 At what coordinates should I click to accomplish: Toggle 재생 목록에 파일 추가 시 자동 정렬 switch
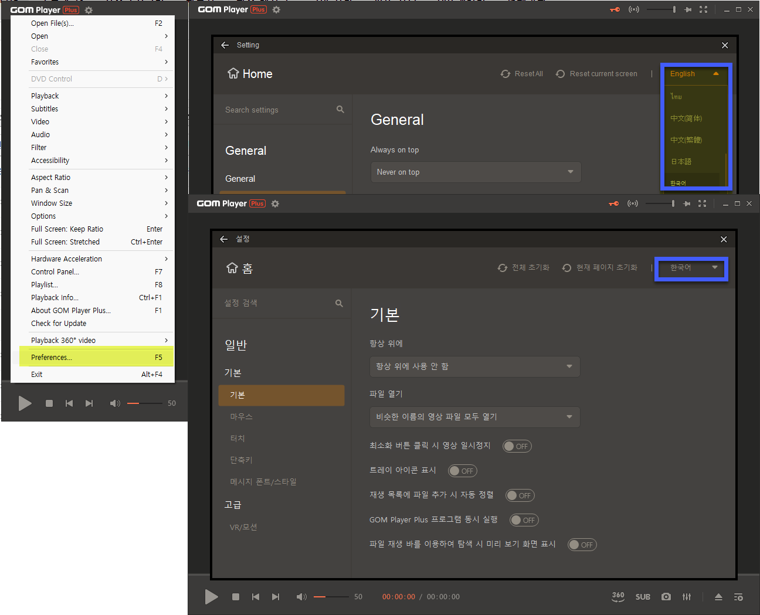[520, 495]
